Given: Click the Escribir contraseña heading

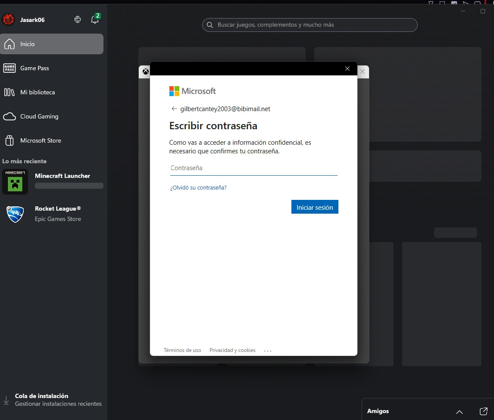Looking at the screenshot, I should 213,126.
